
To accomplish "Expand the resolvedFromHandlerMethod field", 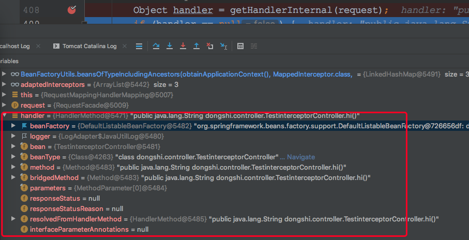I will pos(13,219).
